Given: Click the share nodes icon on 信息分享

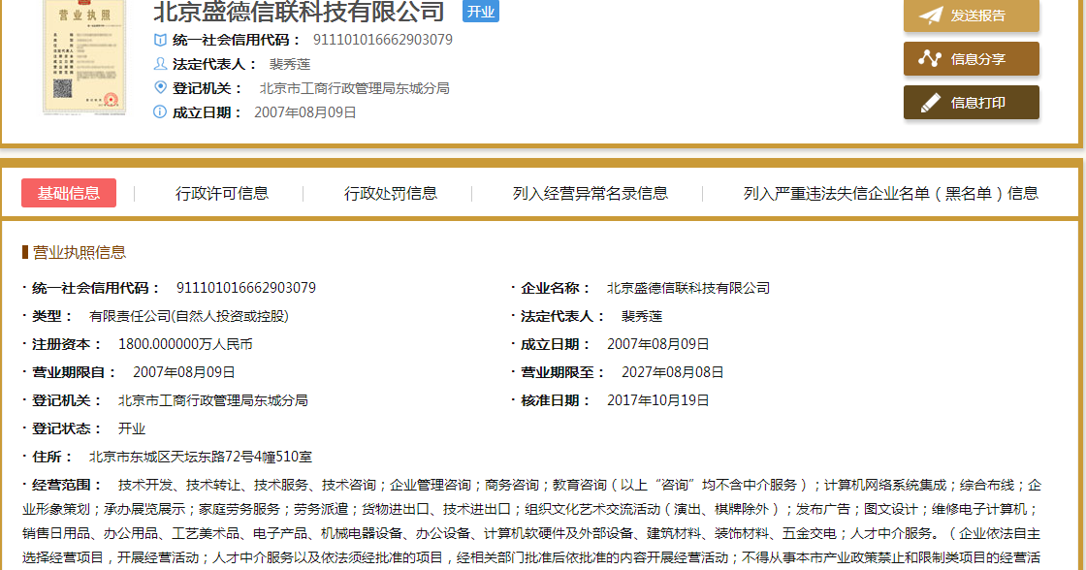Looking at the screenshot, I should (930, 59).
